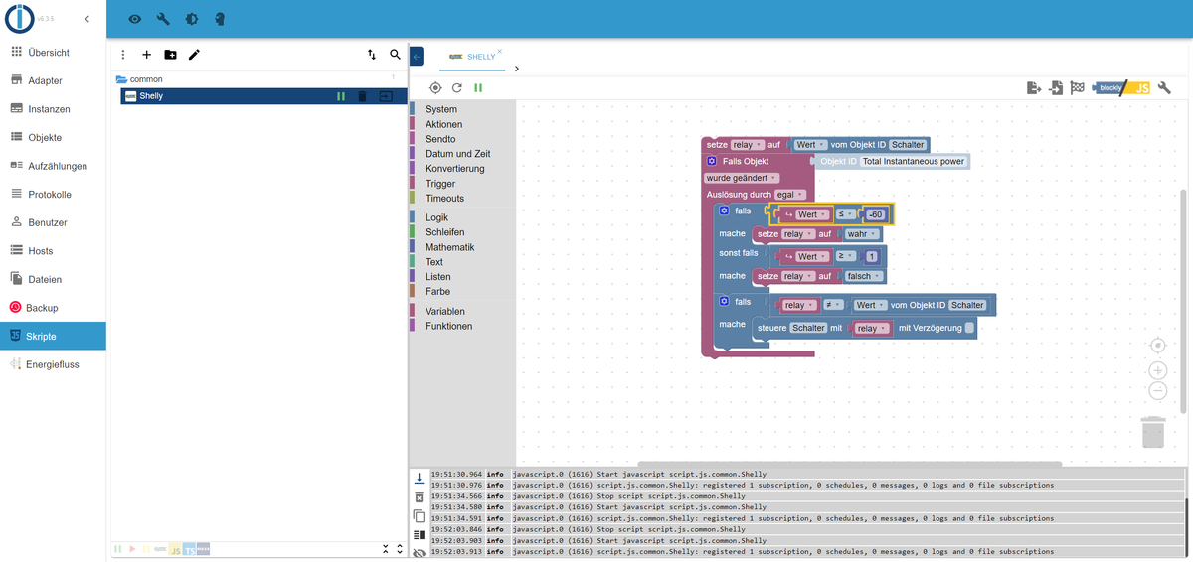Zoom in the Blockly workspace with plus
Viewport: 1193px width, 562px height.
[1157, 369]
